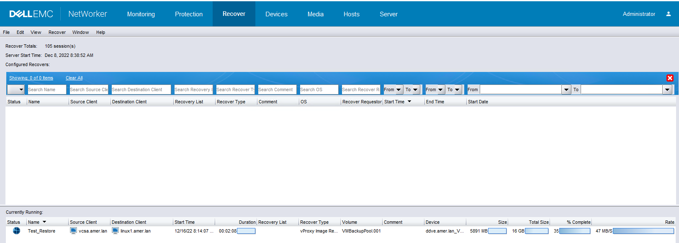Click the Start Date From date input
The height and width of the screenshot is (243, 679).
521,90
